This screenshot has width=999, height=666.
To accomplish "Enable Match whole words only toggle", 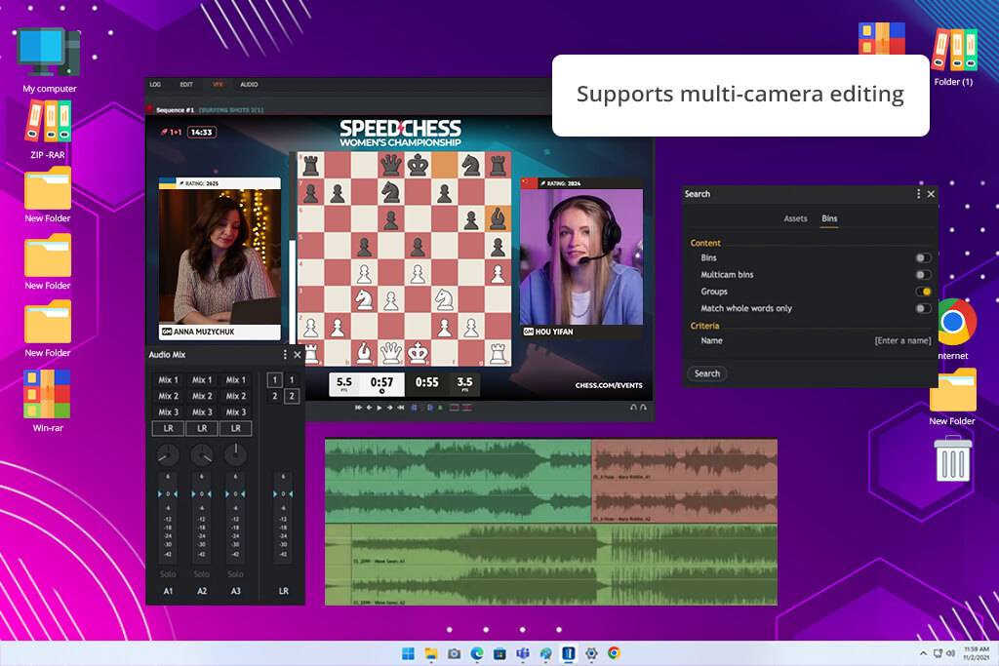I will click(923, 308).
